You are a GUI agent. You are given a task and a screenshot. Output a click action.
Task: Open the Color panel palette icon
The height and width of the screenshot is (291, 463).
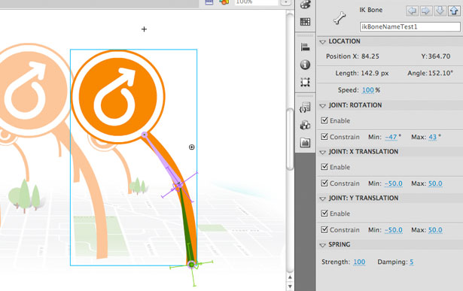coord(305,4)
